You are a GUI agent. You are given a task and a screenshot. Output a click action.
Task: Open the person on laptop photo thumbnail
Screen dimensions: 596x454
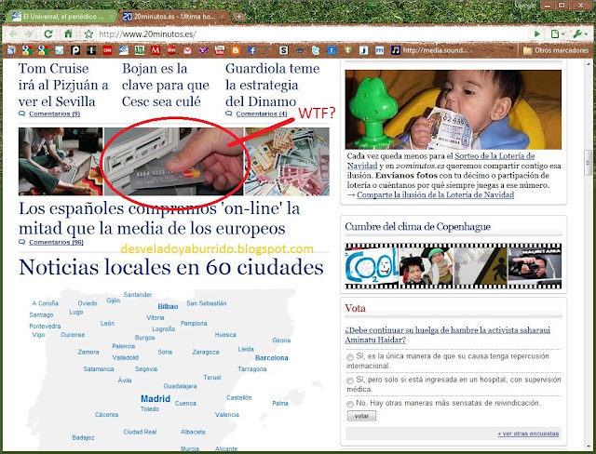[61, 161]
